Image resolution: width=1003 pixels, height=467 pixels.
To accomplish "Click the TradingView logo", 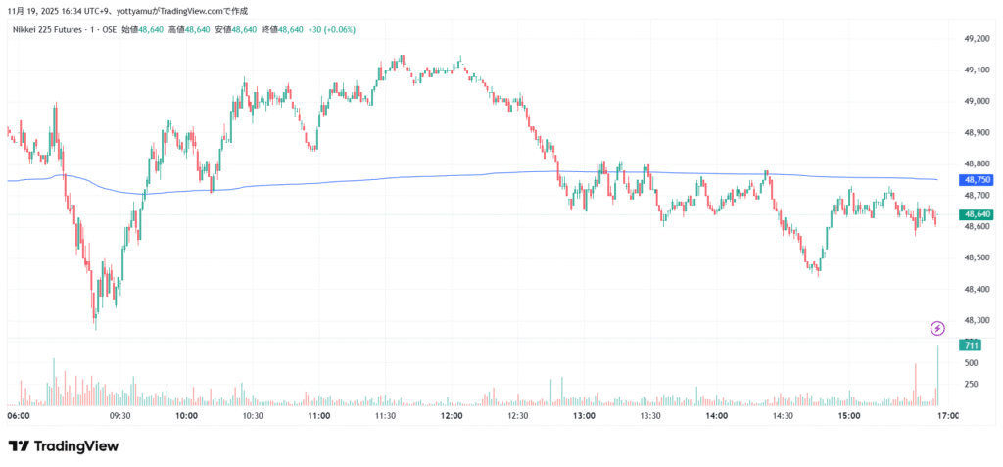I will point(64,446).
